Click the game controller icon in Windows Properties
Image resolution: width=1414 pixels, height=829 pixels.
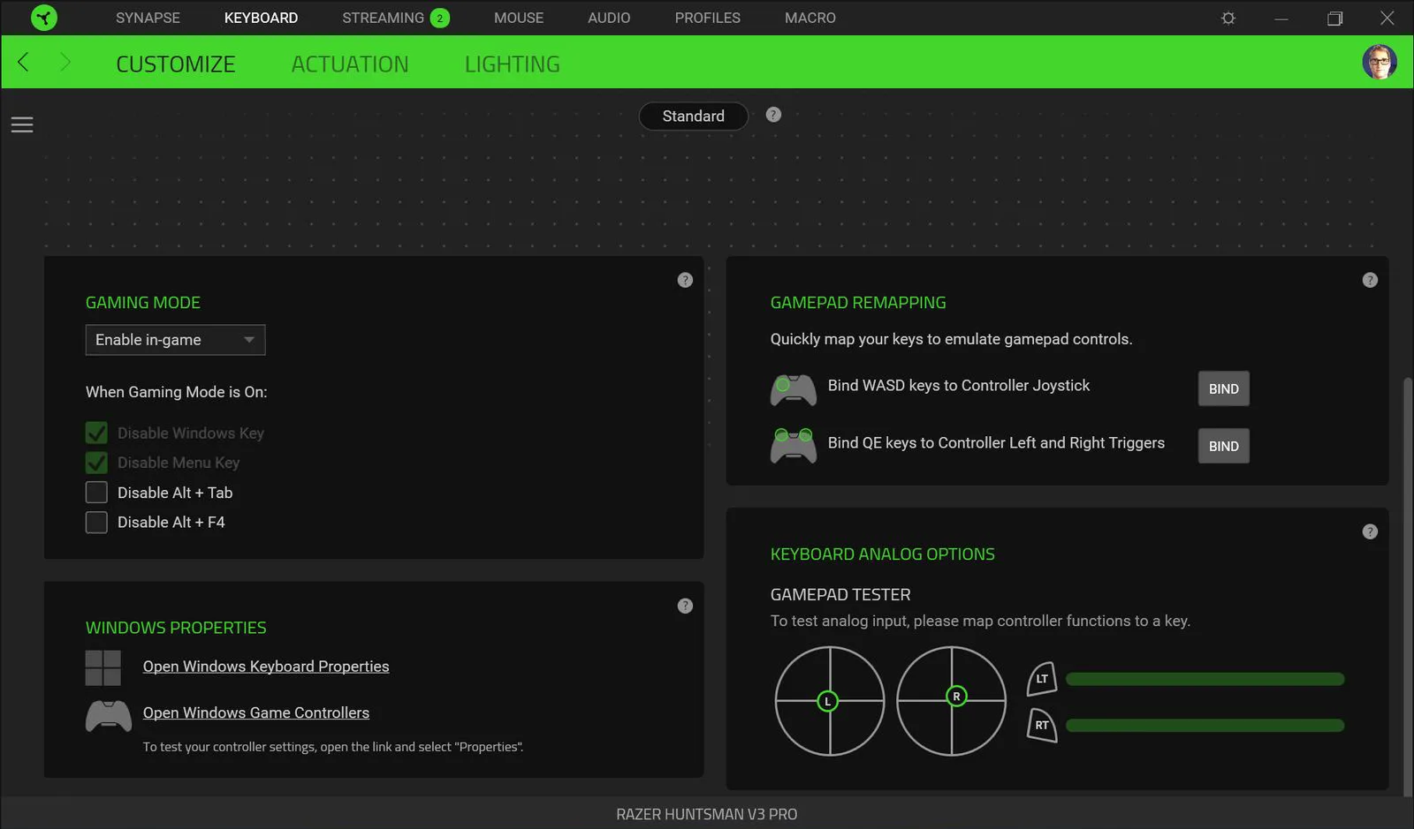(109, 716)
